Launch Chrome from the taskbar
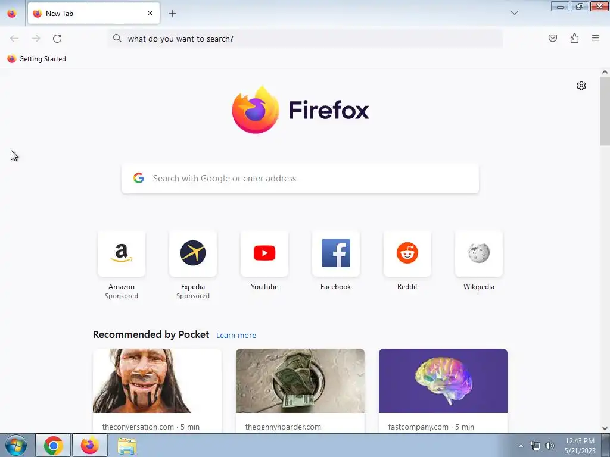The height and width of the screenshot is (457, 610). point(53,445)
